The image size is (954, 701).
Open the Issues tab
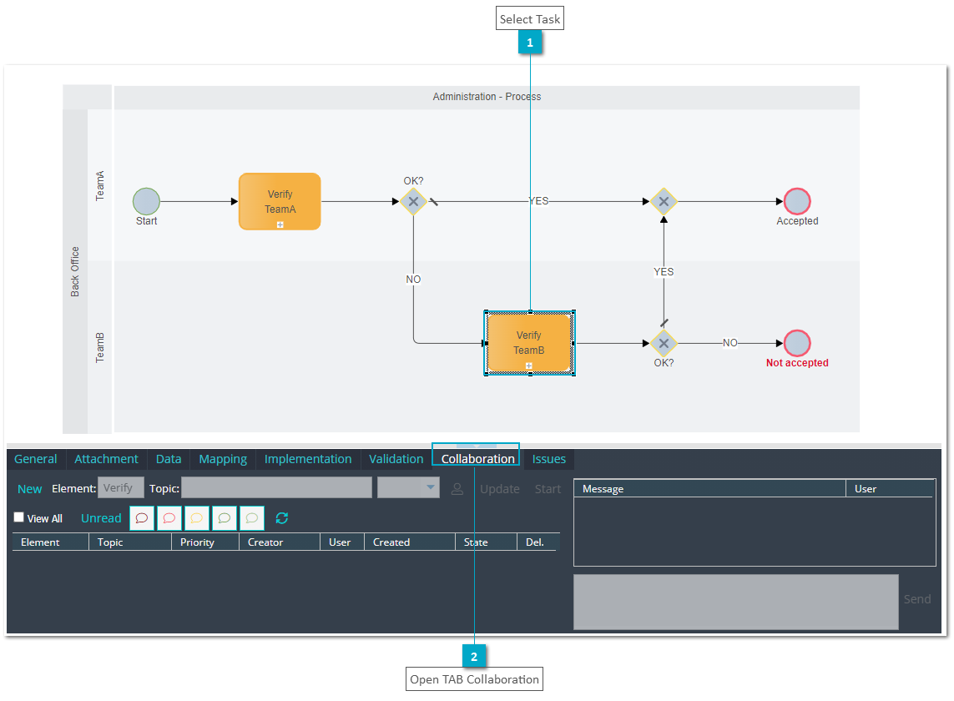click(549, 459)
